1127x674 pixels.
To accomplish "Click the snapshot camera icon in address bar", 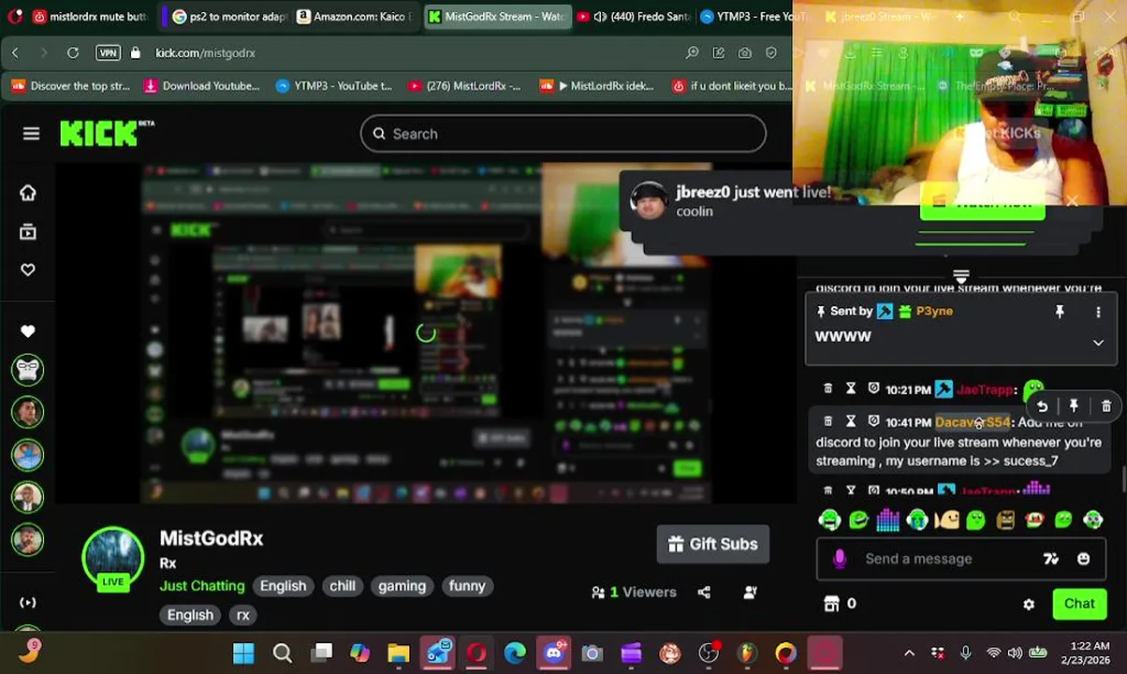I will pyautogui.click(x=744, y=53).
